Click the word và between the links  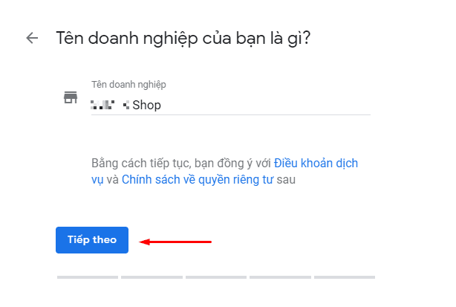click(x=112, y=179)
